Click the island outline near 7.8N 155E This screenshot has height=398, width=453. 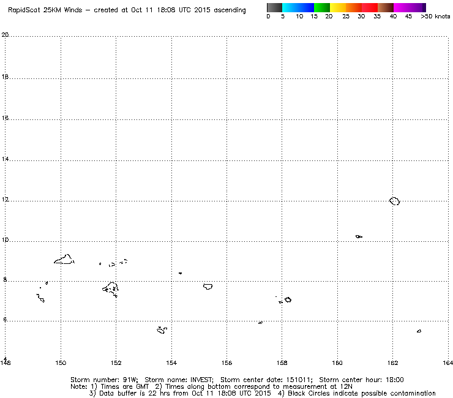pyautogui.click(x=208, y=287)
